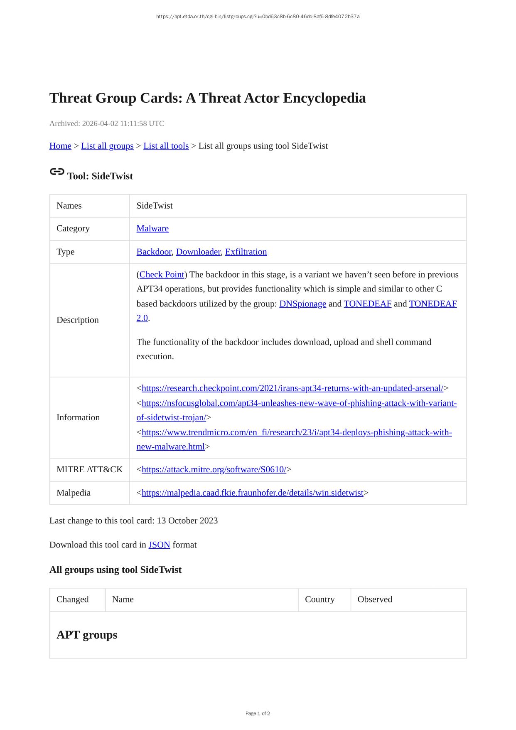The height and width of the screenshot is (730, 516).
Task: Open the TONEDEAF 2.0 tool link
Action: click(x=432, y=304)
